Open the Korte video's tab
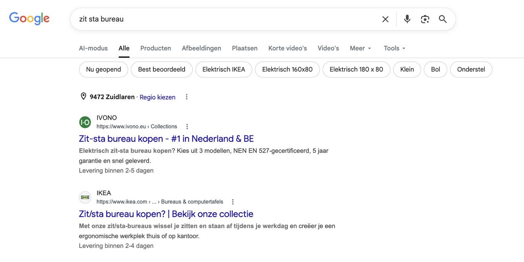 (287, 48)
